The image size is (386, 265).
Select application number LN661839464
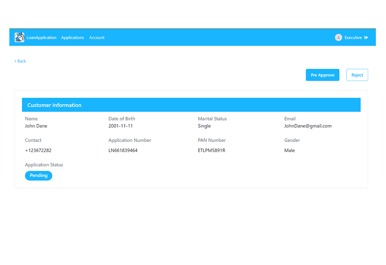click(x=122, y=150)
